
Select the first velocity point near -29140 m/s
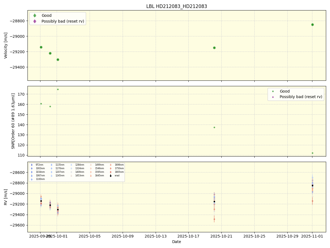(41, 47)
